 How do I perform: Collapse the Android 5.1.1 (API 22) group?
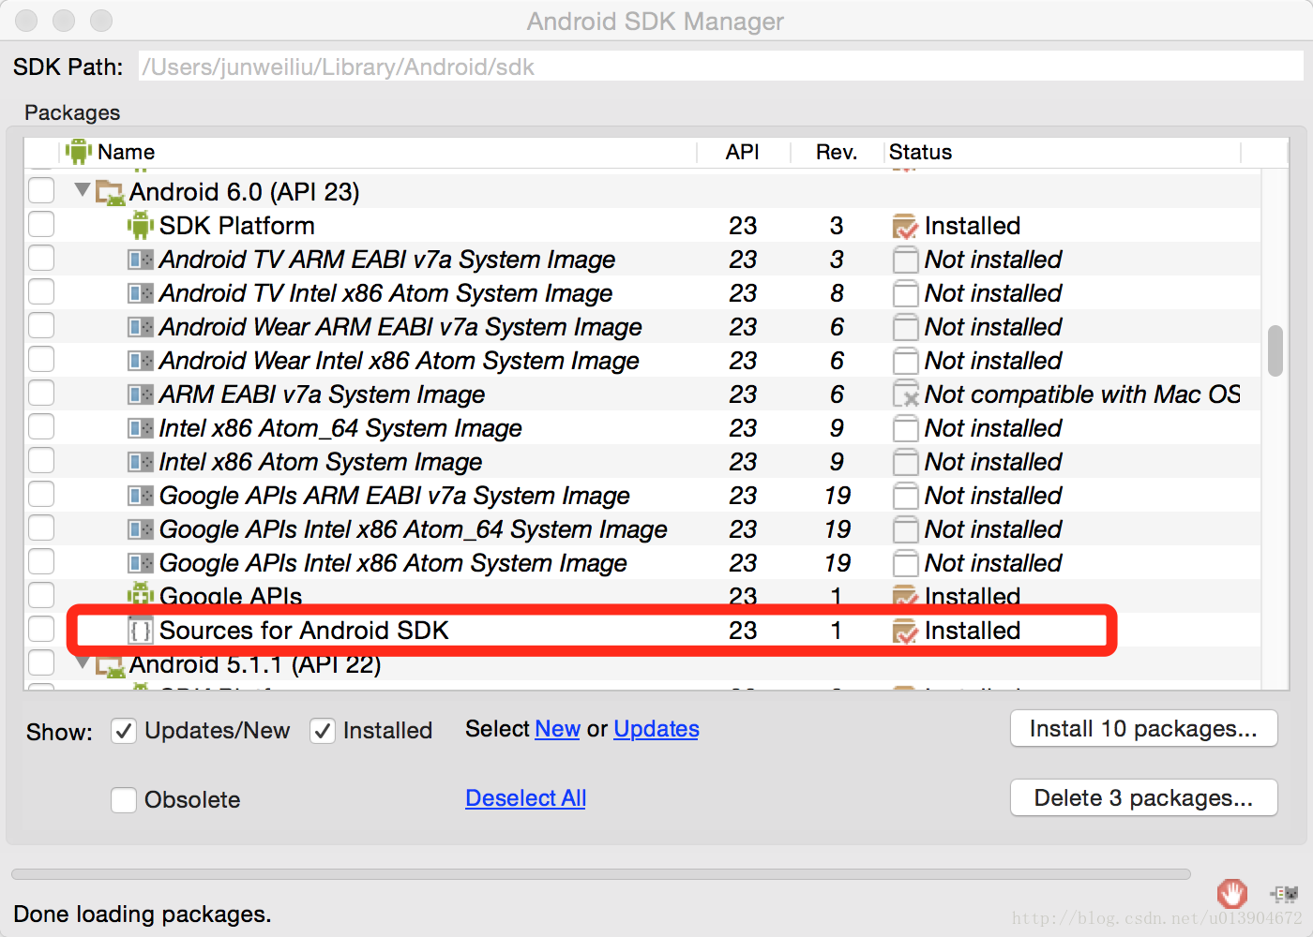83,664
